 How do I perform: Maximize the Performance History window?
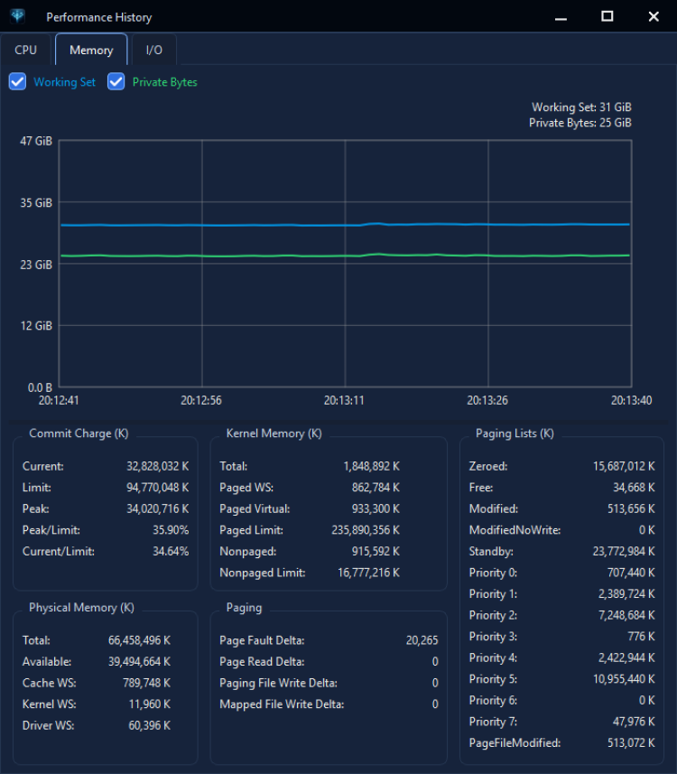point(607,17)
